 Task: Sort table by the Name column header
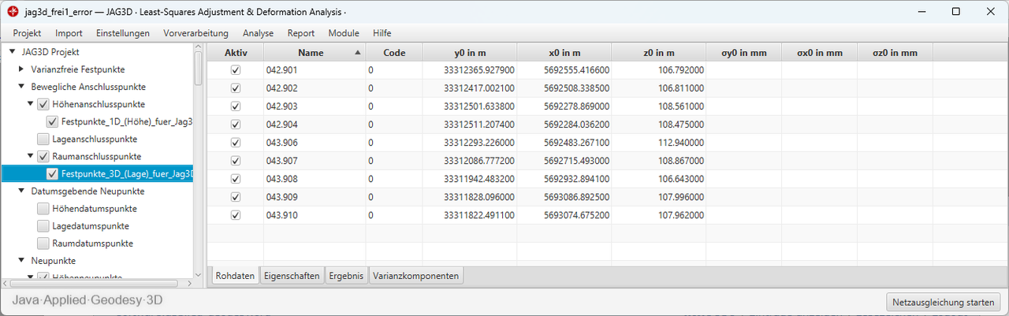(x=315, y=53)
